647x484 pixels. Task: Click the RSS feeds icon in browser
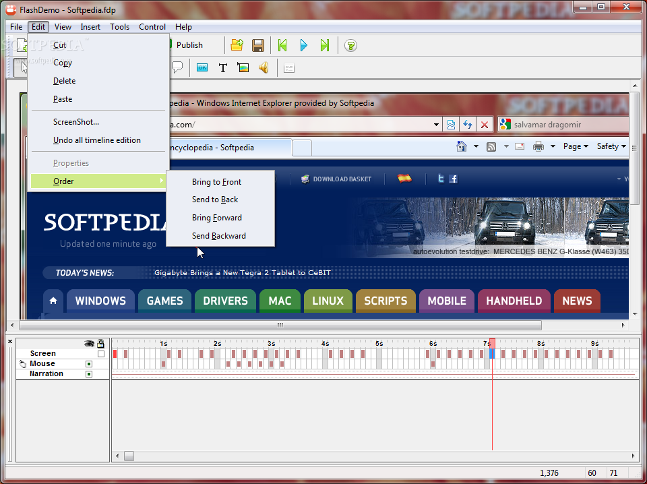point(491,146)
